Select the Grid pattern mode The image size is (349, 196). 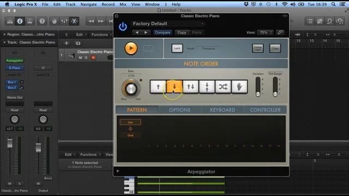130,136
